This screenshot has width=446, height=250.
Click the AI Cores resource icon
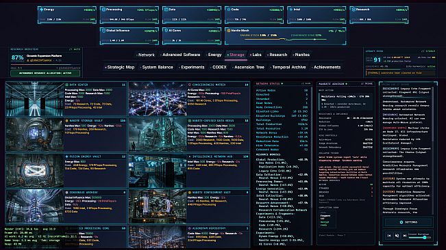point(166,31)
